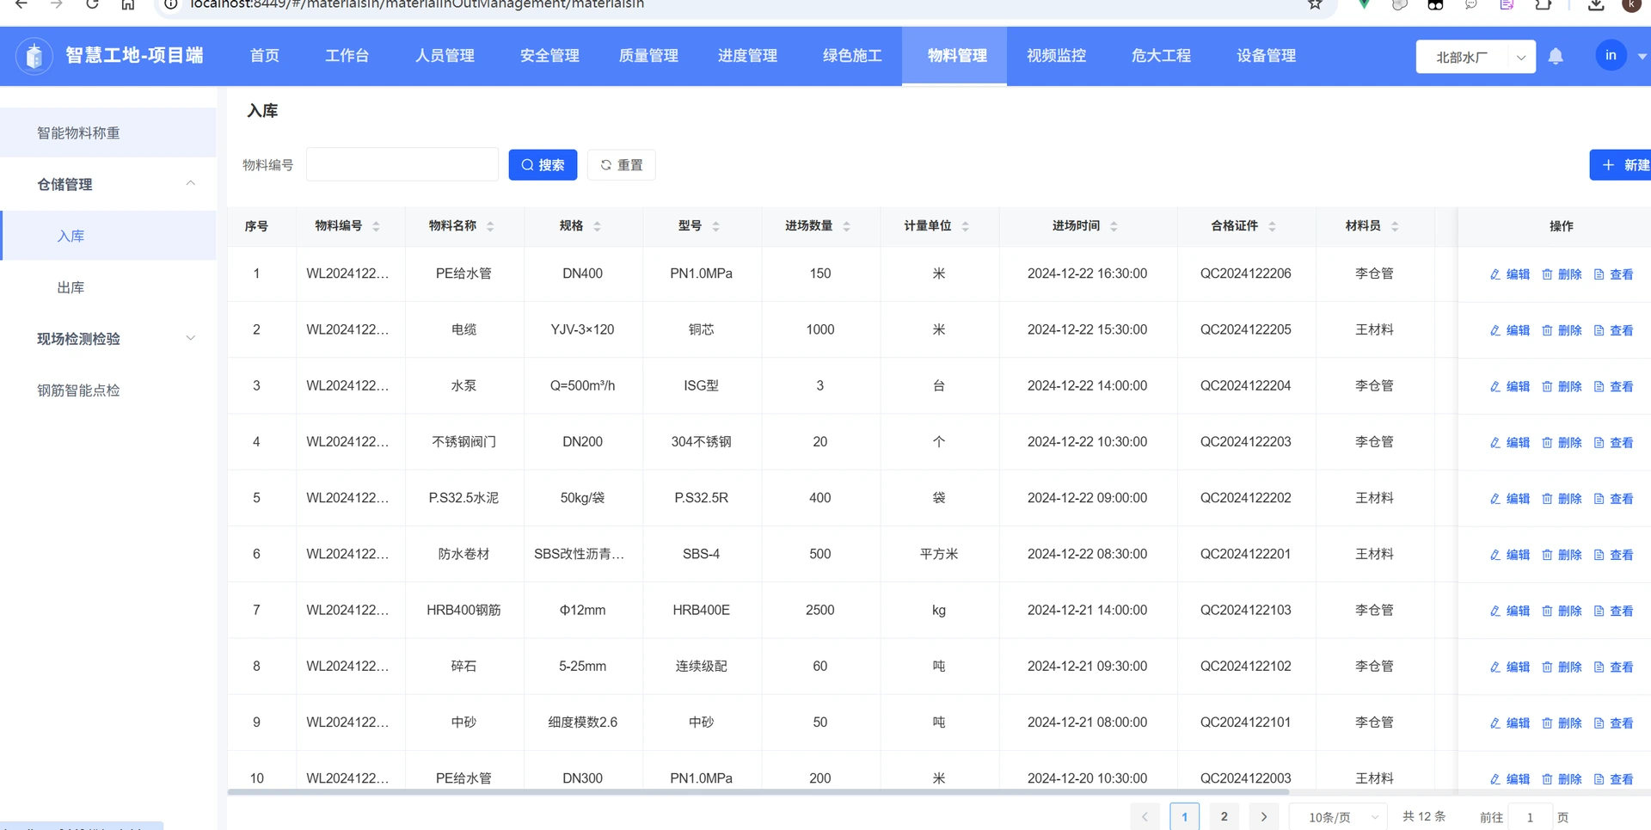View details of the 防水卷材 row
1651x830 pixels.
[1613, 555]
